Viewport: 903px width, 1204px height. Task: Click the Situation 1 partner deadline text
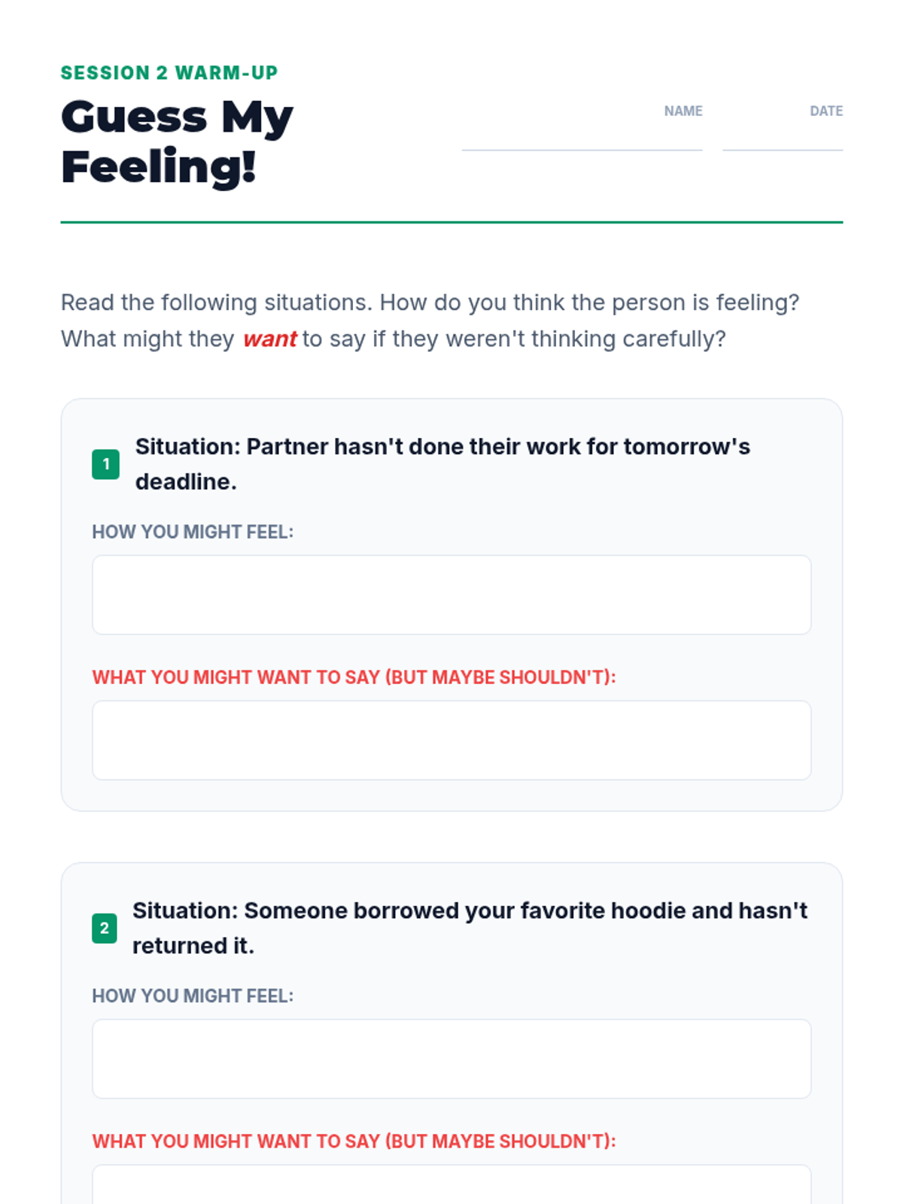[442, 464]
